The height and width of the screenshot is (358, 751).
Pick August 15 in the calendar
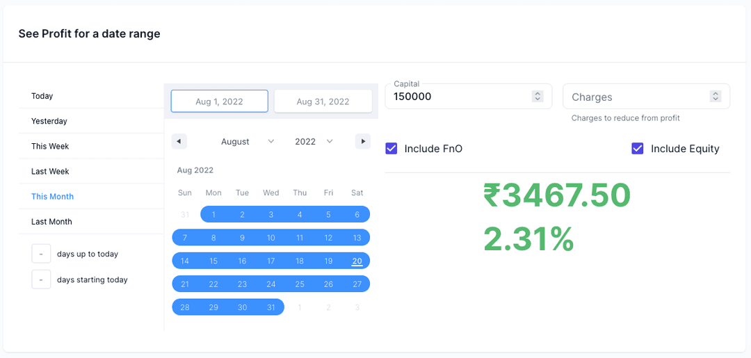[213, 261]
